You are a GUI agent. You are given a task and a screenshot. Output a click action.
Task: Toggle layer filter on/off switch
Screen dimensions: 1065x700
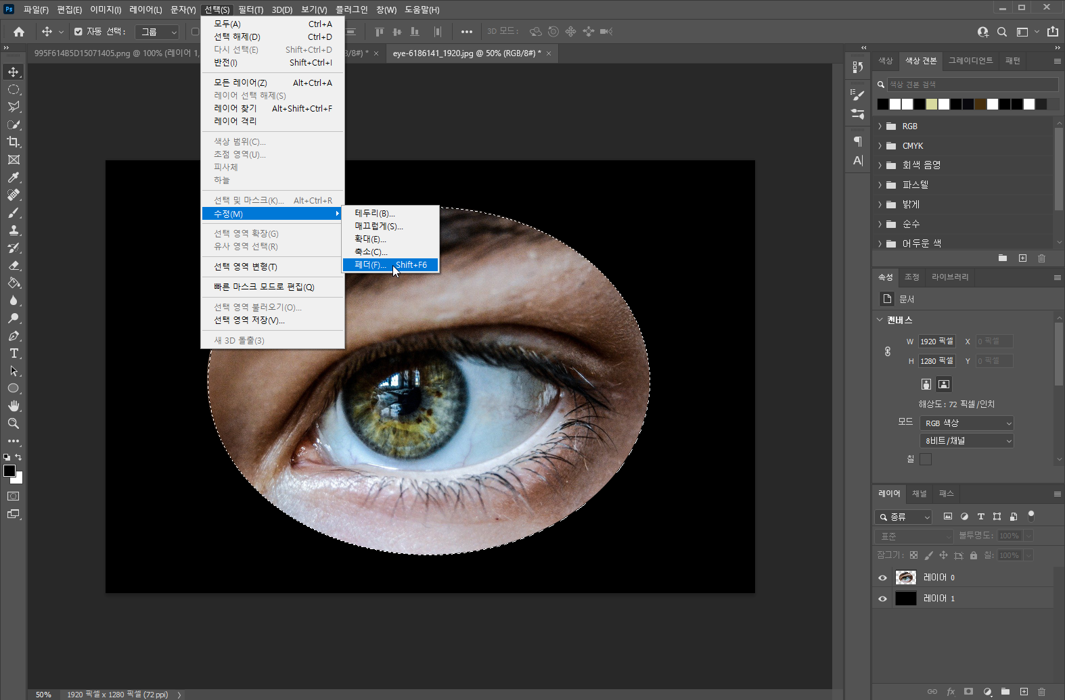click(x=1031, y=516)
